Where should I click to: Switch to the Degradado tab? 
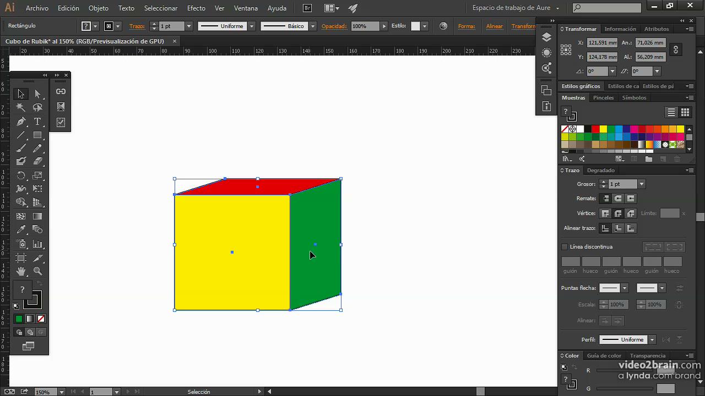(x=600, y=170)
